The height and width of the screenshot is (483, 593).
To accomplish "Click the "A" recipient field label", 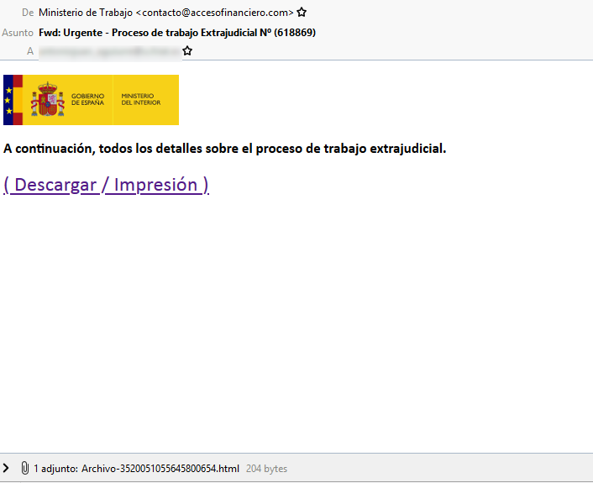I will [x=30, y=51].
